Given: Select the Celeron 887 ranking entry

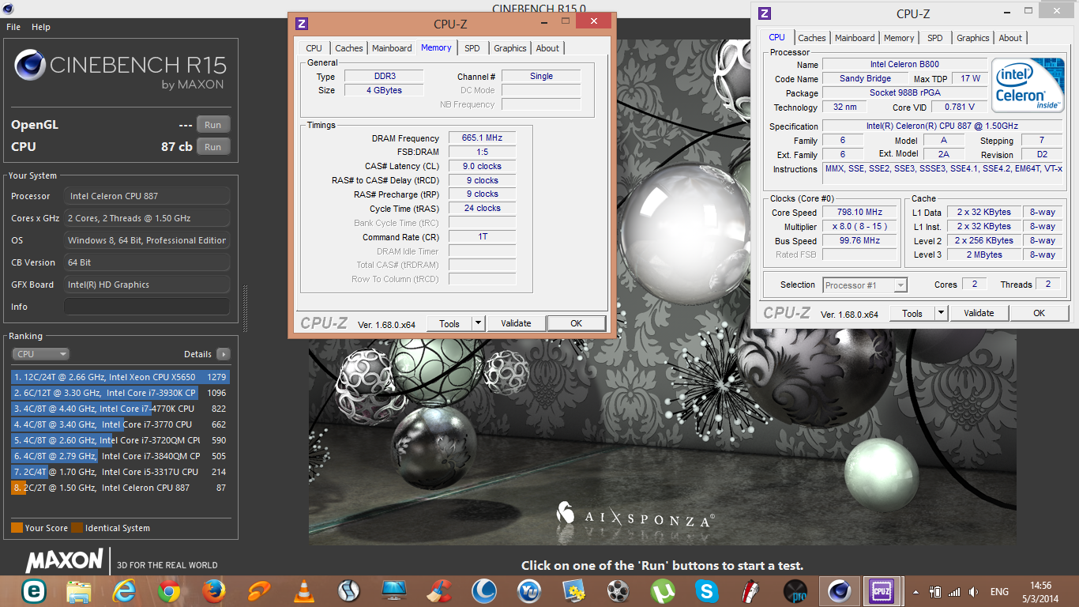Looking at the screenshot, I should [120, 488].
